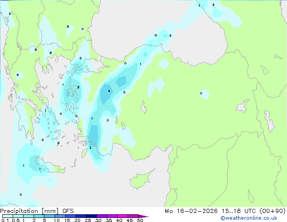This screenshot has height=222, width=287.
Task: Click the "[mm]" unit label
Action: click(x=50, y=211)
